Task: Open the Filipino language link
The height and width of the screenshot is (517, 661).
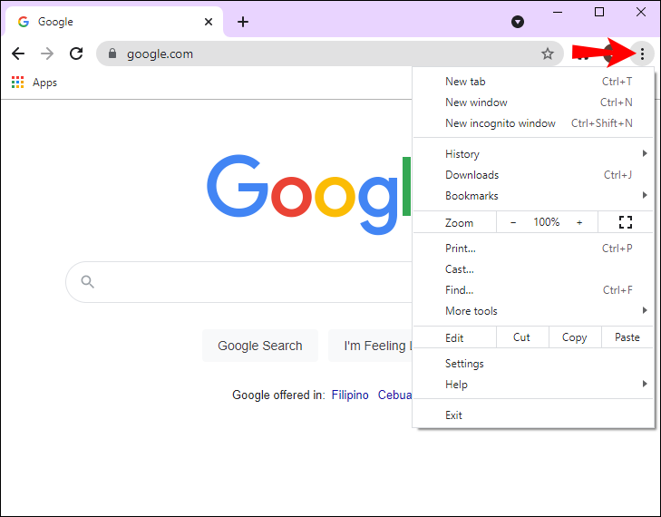Action: [x=350, y=395]
